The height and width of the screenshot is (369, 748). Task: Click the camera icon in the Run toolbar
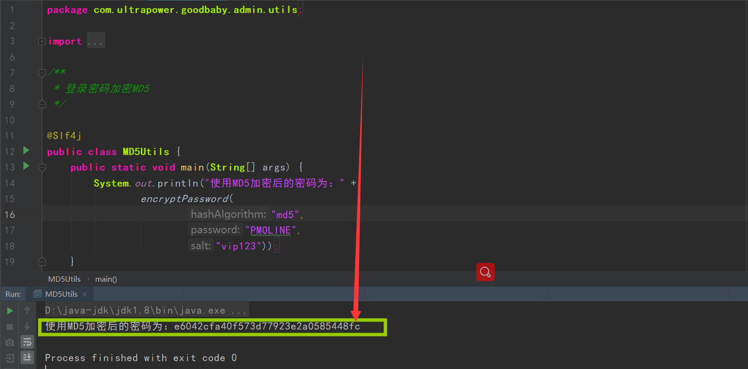pos(9,342)
